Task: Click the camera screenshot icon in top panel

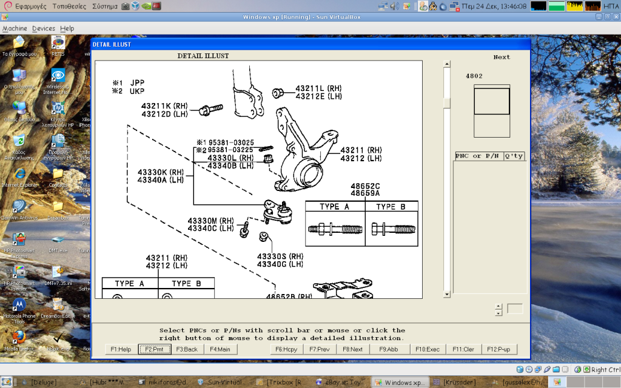Action: [126, 6]
